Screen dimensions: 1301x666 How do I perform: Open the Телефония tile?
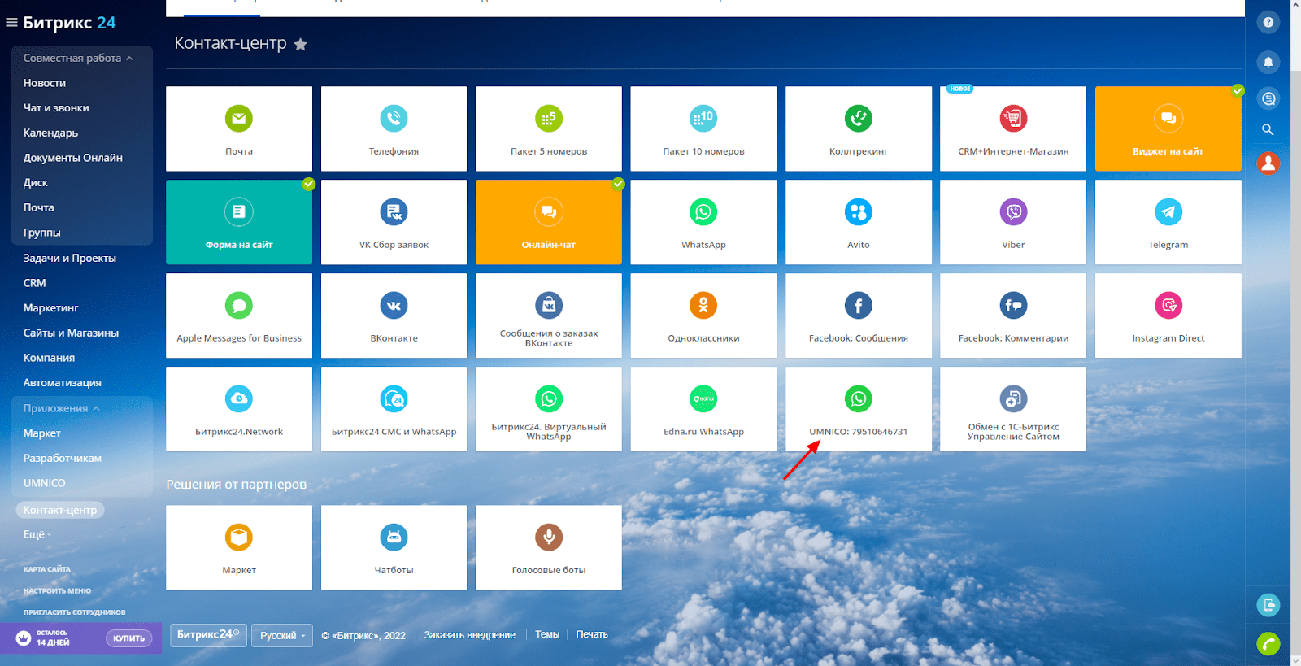(x=394, y=128)
